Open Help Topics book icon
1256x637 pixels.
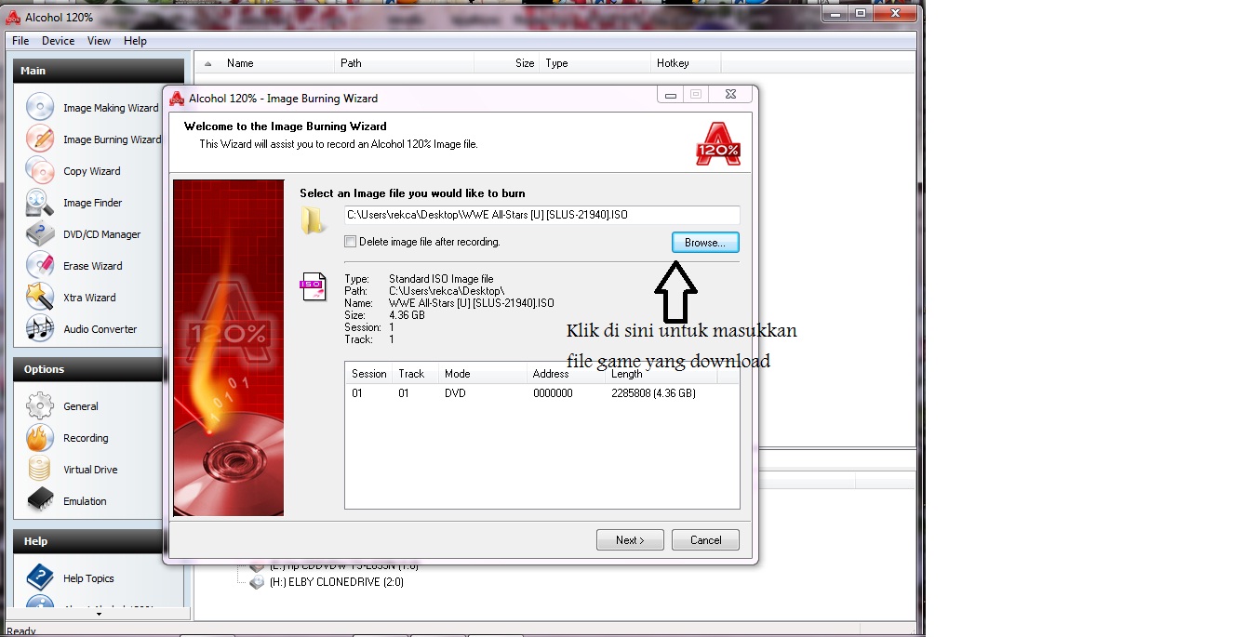[x=40, y=578]
